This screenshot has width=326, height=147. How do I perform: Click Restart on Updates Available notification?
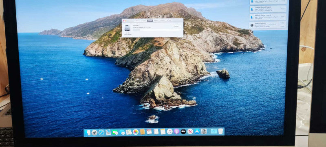[282, 23]
